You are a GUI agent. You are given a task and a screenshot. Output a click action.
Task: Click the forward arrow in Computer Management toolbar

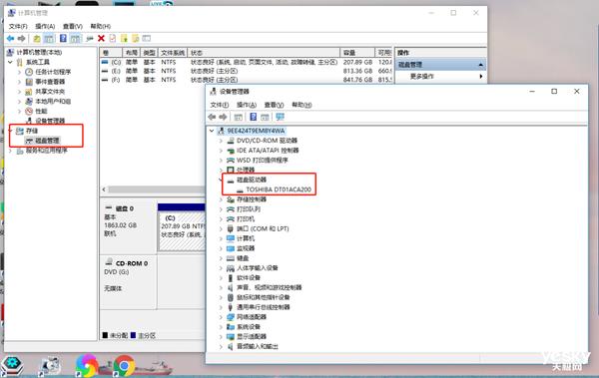22,39
